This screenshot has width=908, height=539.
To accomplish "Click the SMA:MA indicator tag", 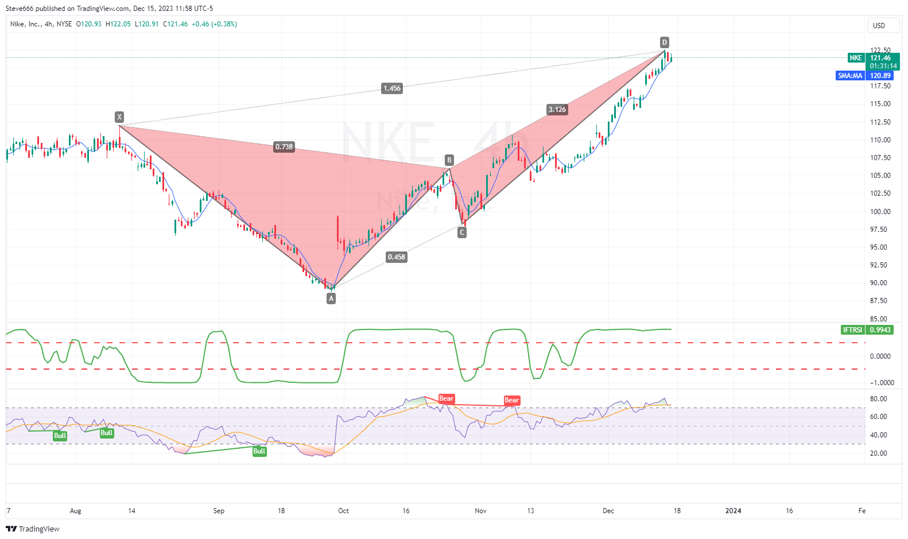I will click(x=850, y=76).
